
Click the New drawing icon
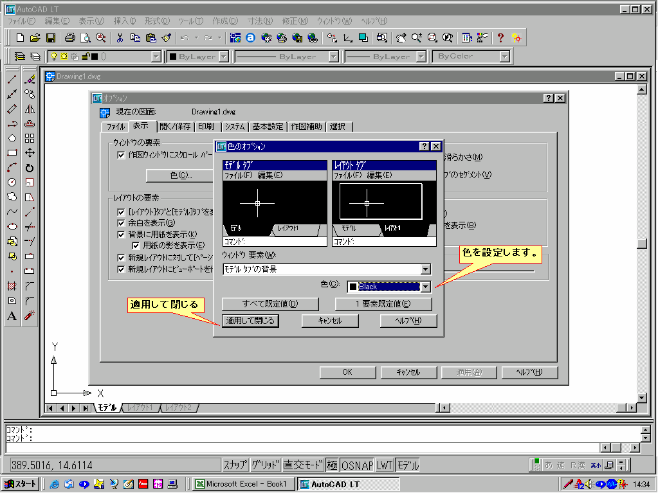tap(20, 38)
